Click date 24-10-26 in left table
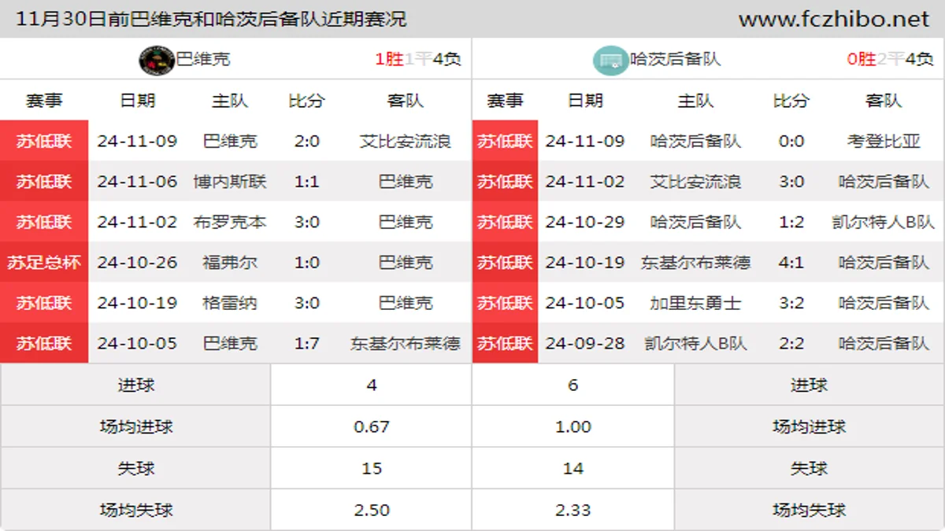The height and width of the screenshot is (531, 945). coord(138,263)
